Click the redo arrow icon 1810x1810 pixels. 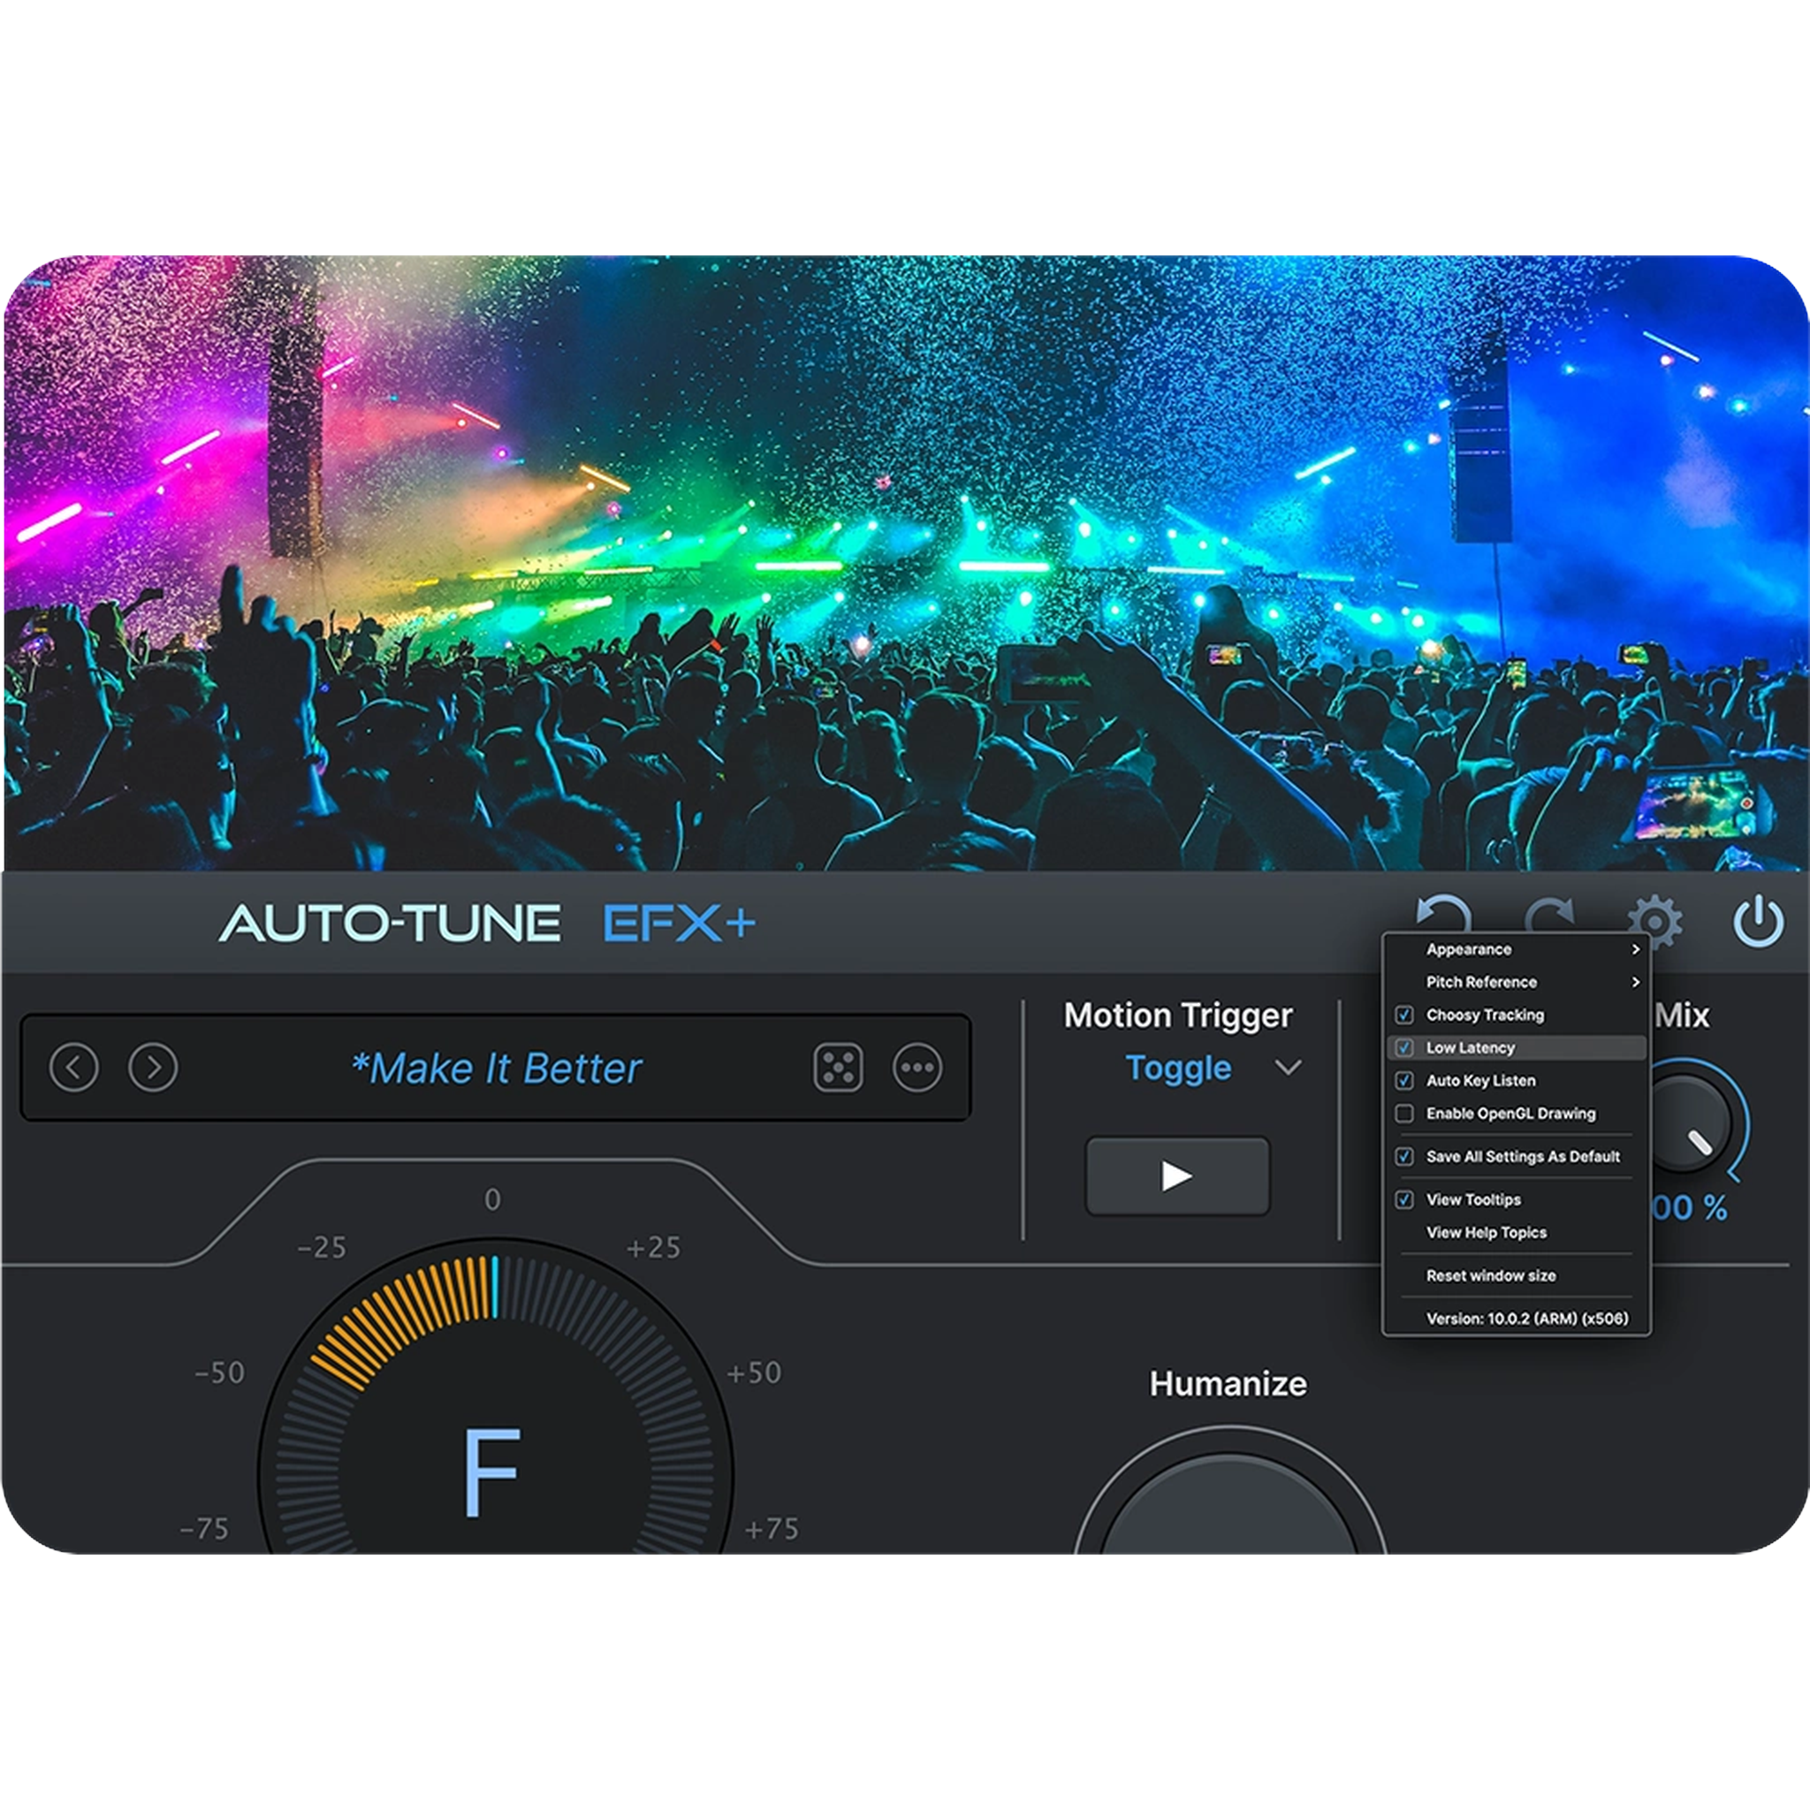coord(1550,918)
